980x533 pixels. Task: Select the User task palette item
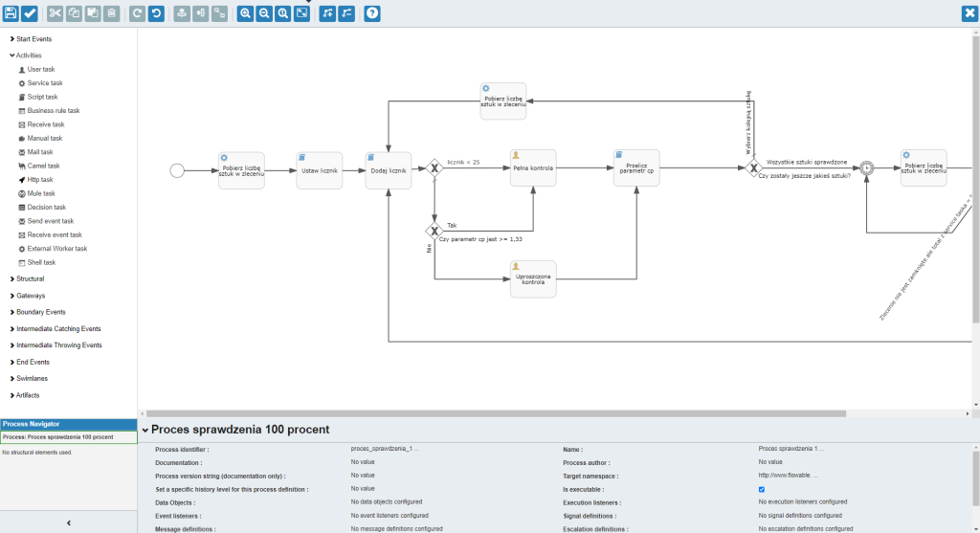[x=37, y=69]
